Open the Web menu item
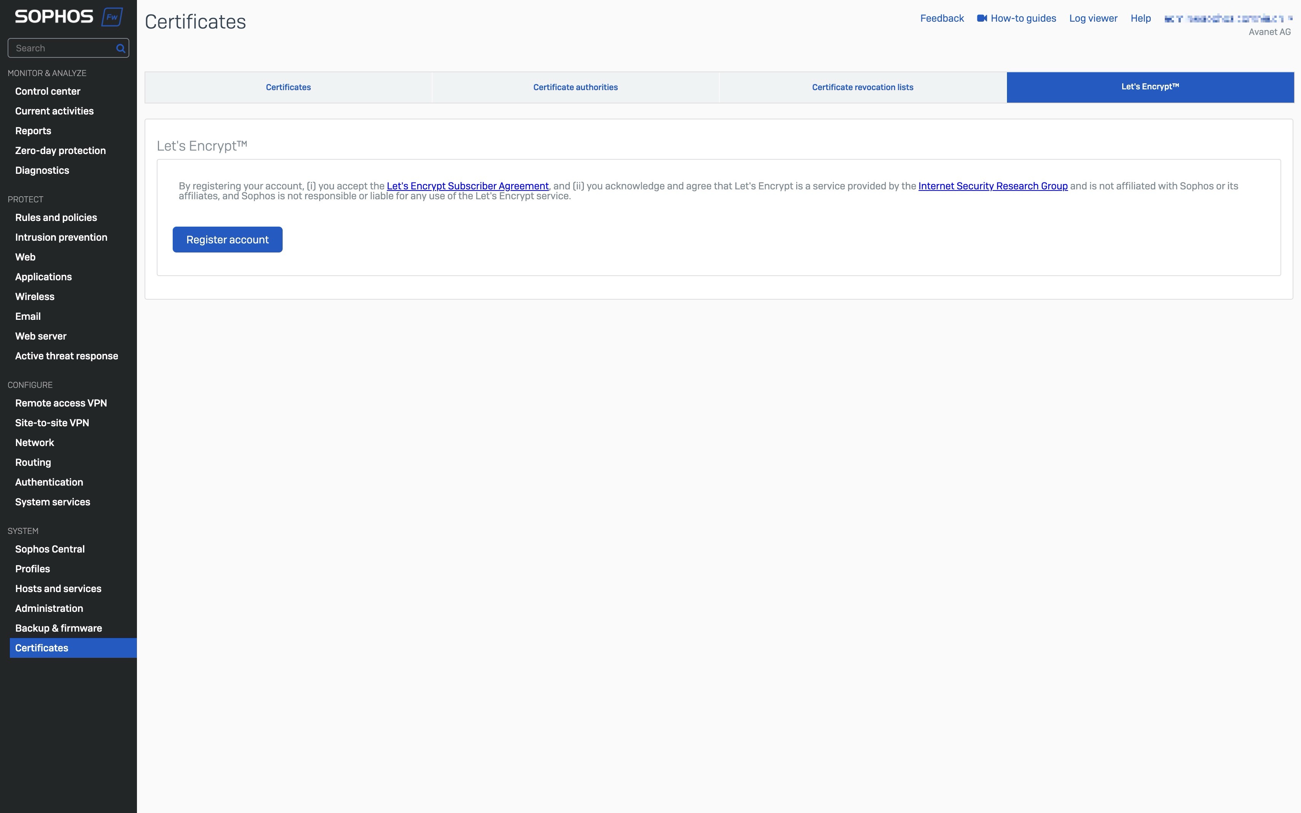Image resolution: width=1301 pixels, height=813 pixels. pyautogui.click(x=25, y=257)
